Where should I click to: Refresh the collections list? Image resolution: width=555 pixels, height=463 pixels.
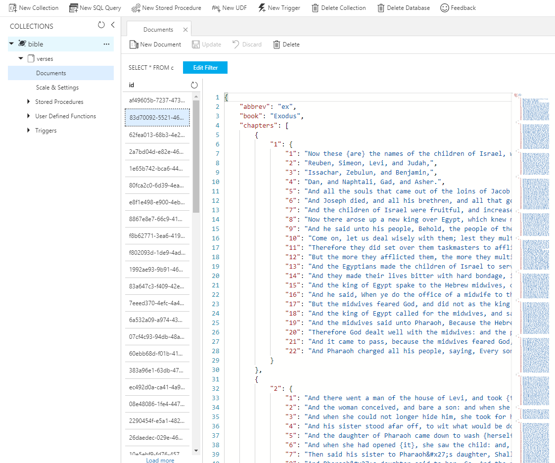101,25
